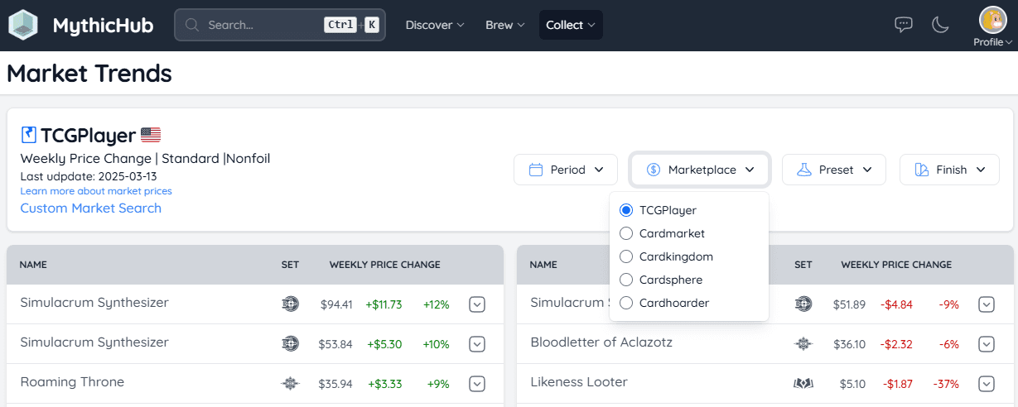The height and width of the screenshot is (407, 1018).
Task: Click the profile avatar picture
Action: 992,19
